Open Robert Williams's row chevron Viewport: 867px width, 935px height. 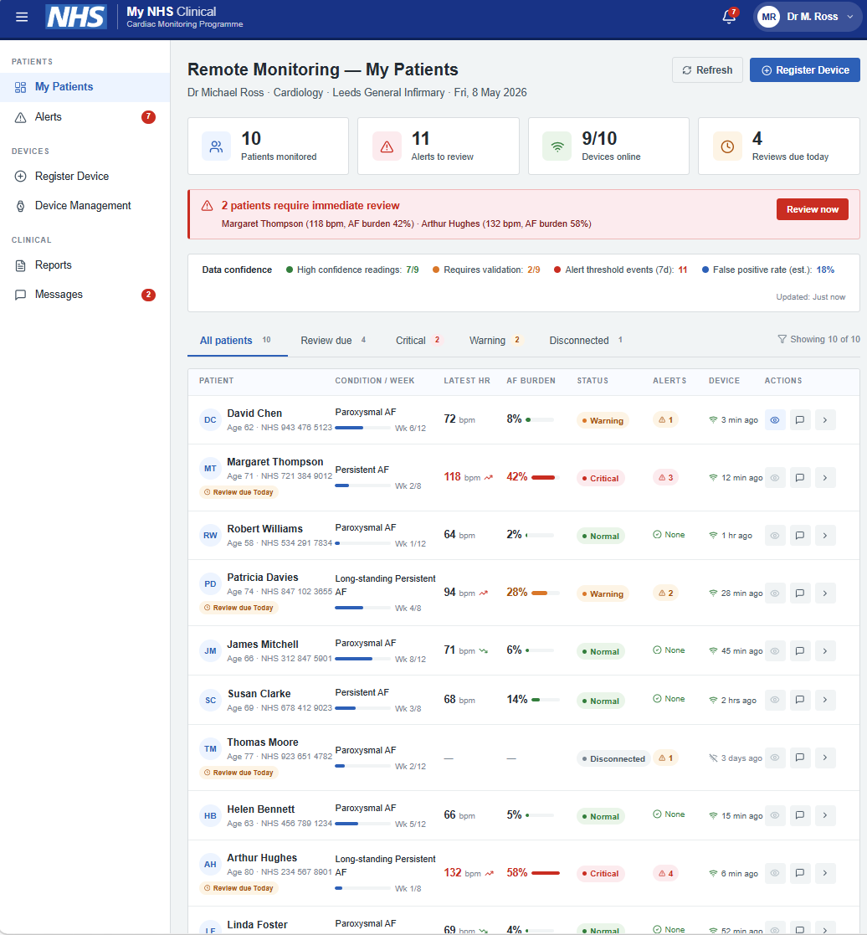[x=825, y=536]
